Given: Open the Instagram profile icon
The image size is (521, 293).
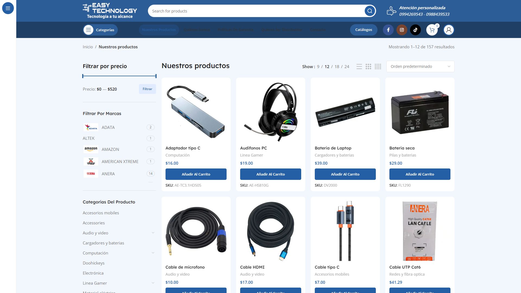Looking at the screenshot, I should (x=402, y=30).
